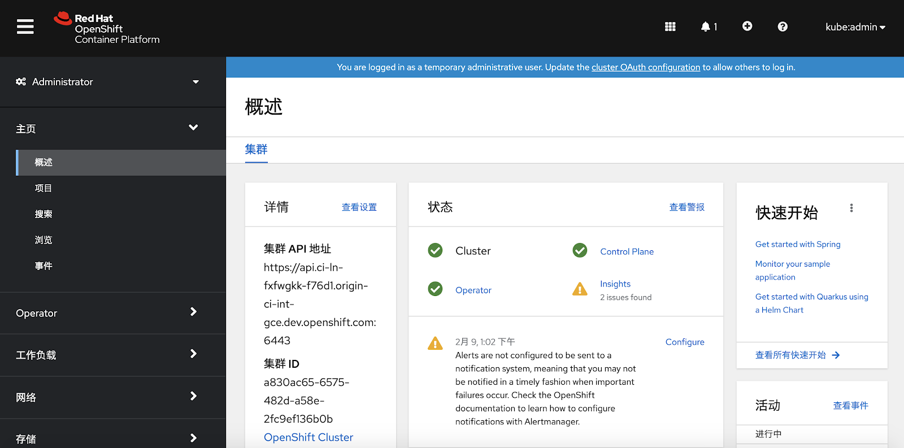Select 搜索 in the sidebar

[x=44, y=214]
